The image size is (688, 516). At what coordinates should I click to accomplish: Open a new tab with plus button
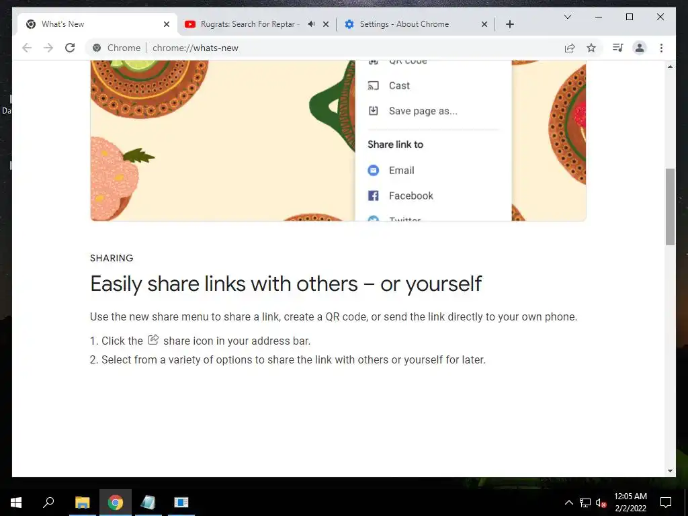coord(509,24)
